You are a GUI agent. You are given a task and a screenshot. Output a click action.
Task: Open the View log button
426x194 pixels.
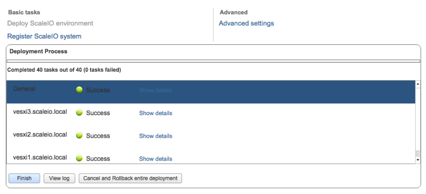pyautogui.click(x=59, y=178)
